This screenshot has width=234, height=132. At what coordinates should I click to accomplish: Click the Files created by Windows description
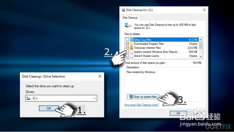141,72
